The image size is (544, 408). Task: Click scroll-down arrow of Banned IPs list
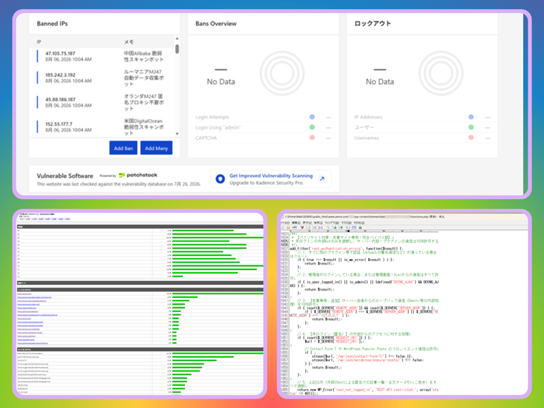[177, 133]
